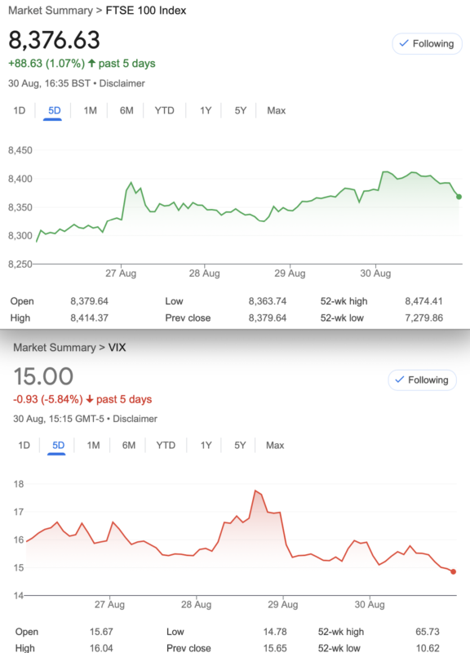
Task: Click the red down arrow beside past 5 days
Action: click(x=90, y=399)
